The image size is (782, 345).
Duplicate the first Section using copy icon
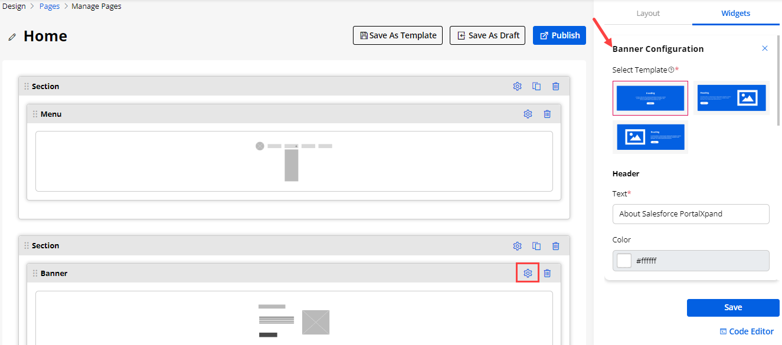536,86
